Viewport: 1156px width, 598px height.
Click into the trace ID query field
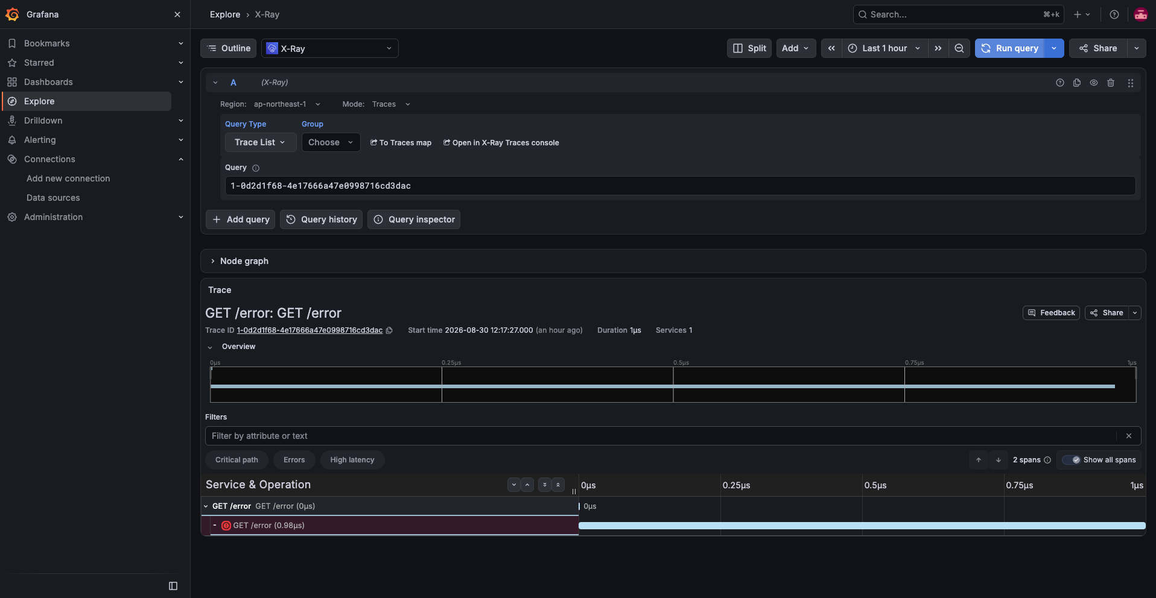click(x=680, y=186)
